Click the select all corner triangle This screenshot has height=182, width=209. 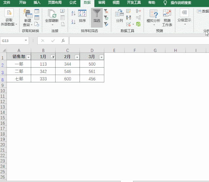[4, 51]
